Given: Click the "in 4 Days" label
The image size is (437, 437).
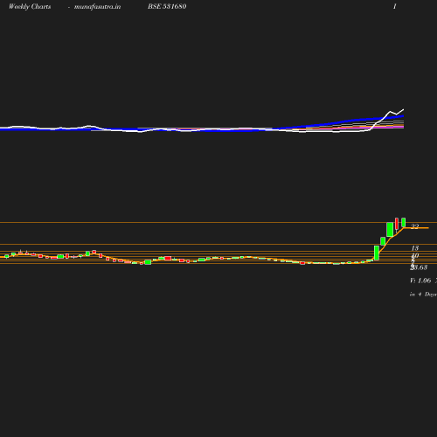Looking at the screenshot, I should tap(423, 295).
